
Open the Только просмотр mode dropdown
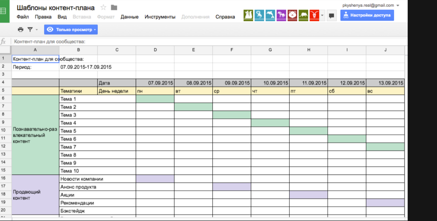71,30
